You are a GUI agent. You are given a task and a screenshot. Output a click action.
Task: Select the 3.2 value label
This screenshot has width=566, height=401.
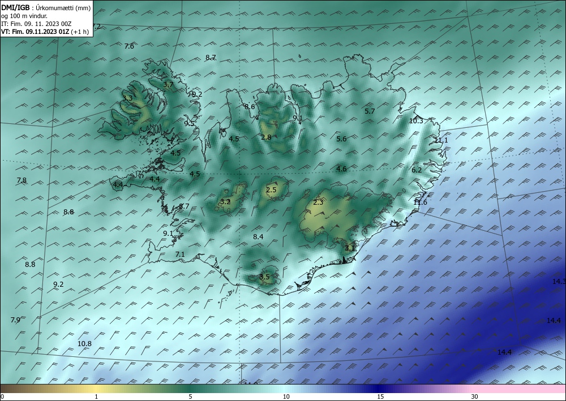click(225, 201)
